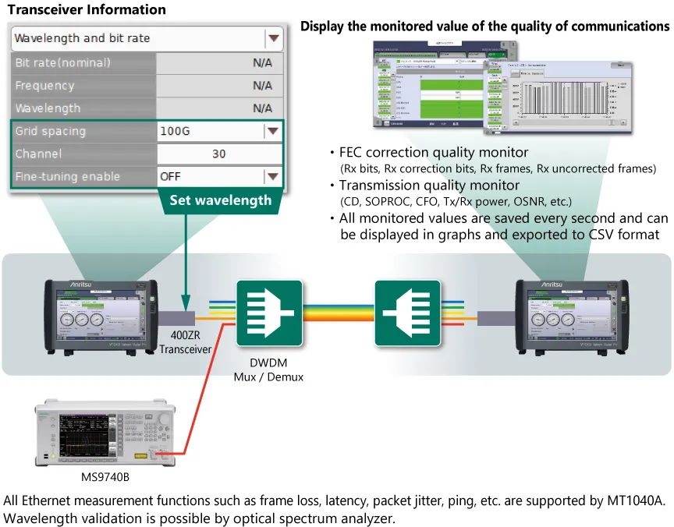Expand the Grid spacing 100G dropdown arrow
The height and width of the screenshot is (527, 674).
[272, 131]
